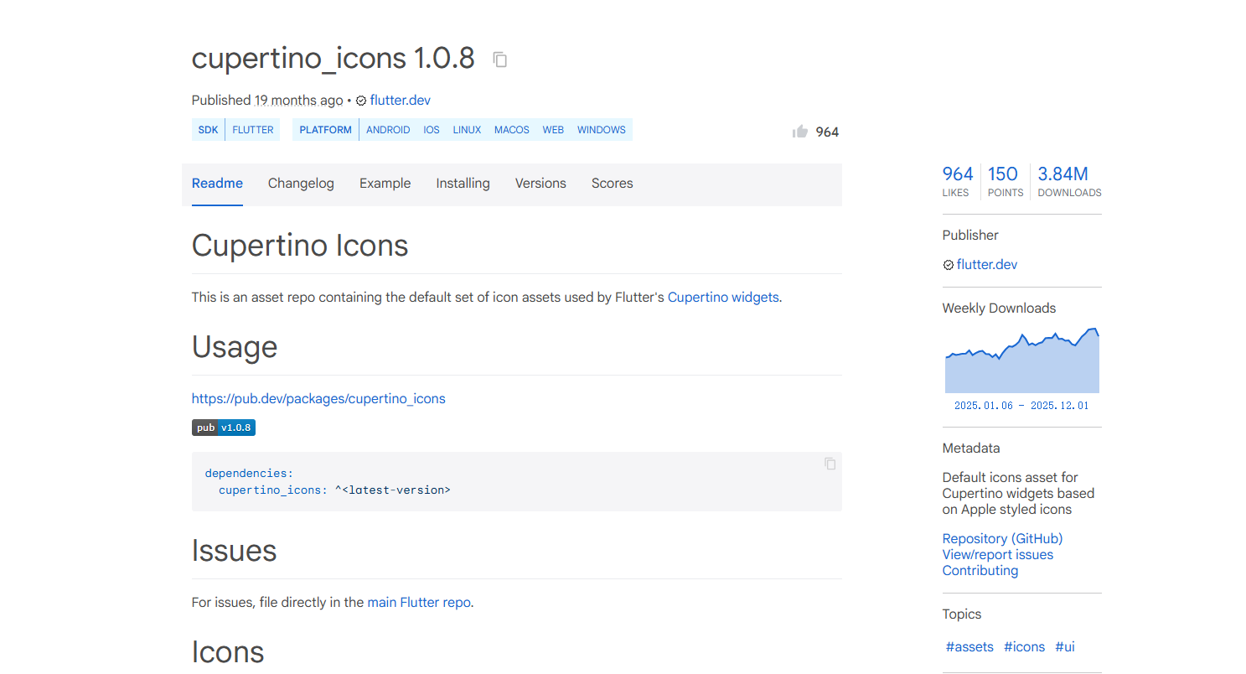The height and width of the screenshot is (674, 1246).
Task: Copy the dependencies code block
Action: pos(830,464)
